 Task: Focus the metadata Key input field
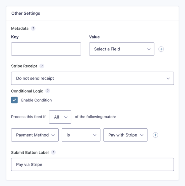coord(46,49)
